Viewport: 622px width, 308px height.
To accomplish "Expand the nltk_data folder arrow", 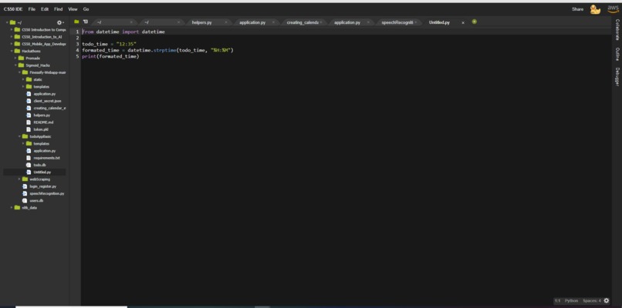I will click(12, 208).
